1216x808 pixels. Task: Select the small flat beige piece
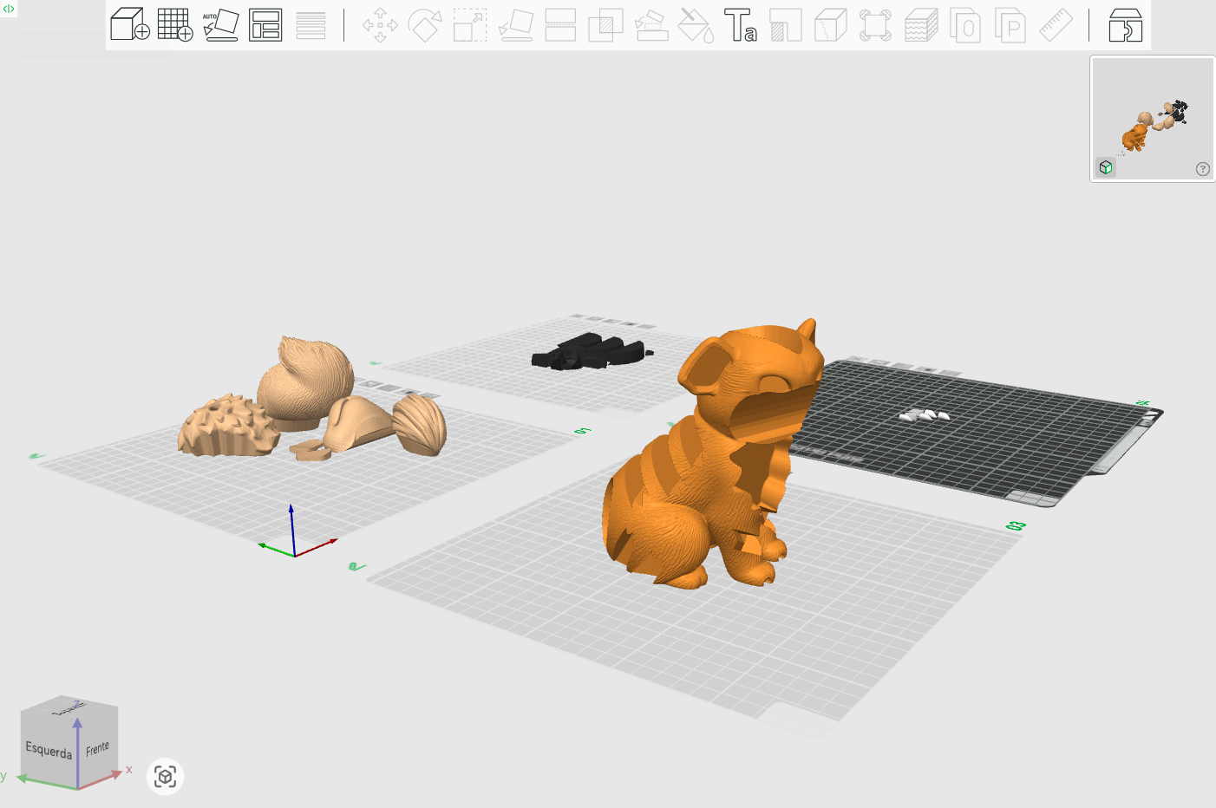[x=311, y=449]
